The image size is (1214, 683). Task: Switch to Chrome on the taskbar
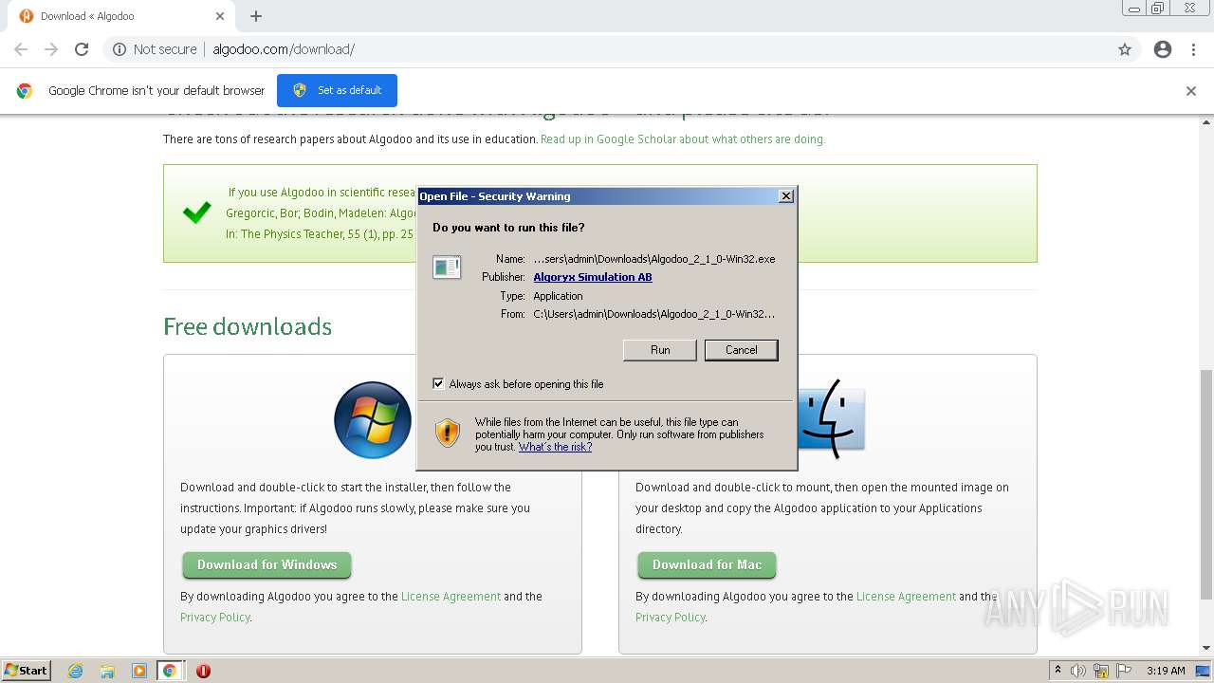(170, 671)
